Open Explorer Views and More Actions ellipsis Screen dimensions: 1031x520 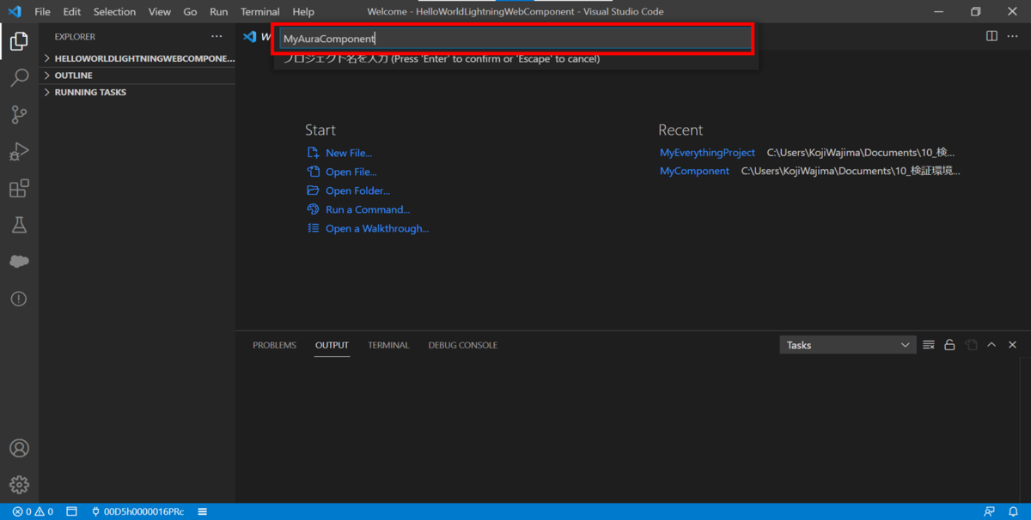(217, 37)
